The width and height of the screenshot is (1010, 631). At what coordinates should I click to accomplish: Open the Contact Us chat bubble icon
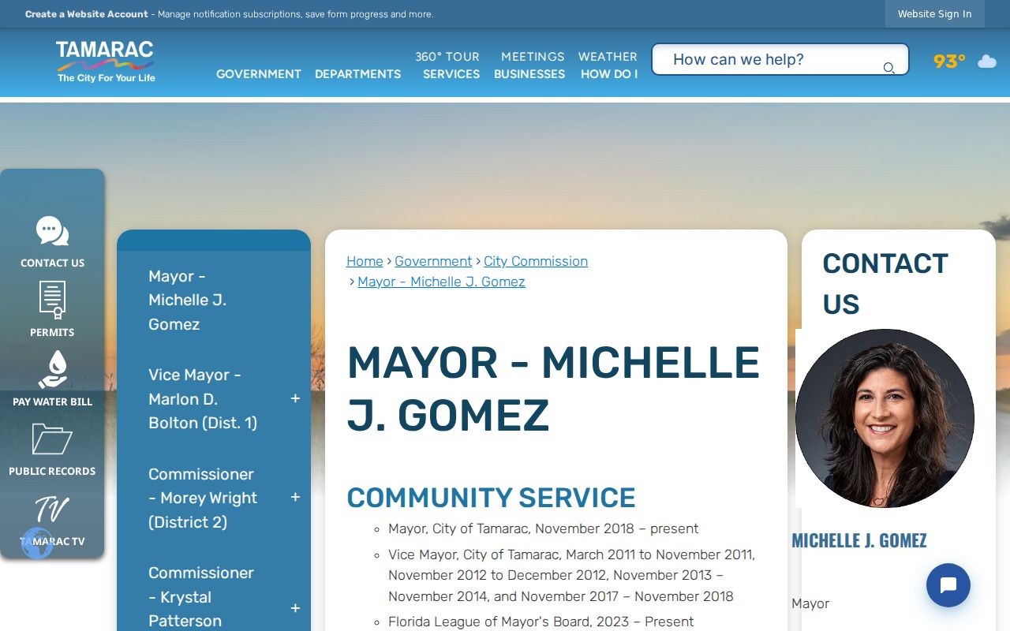click(52, 232)
